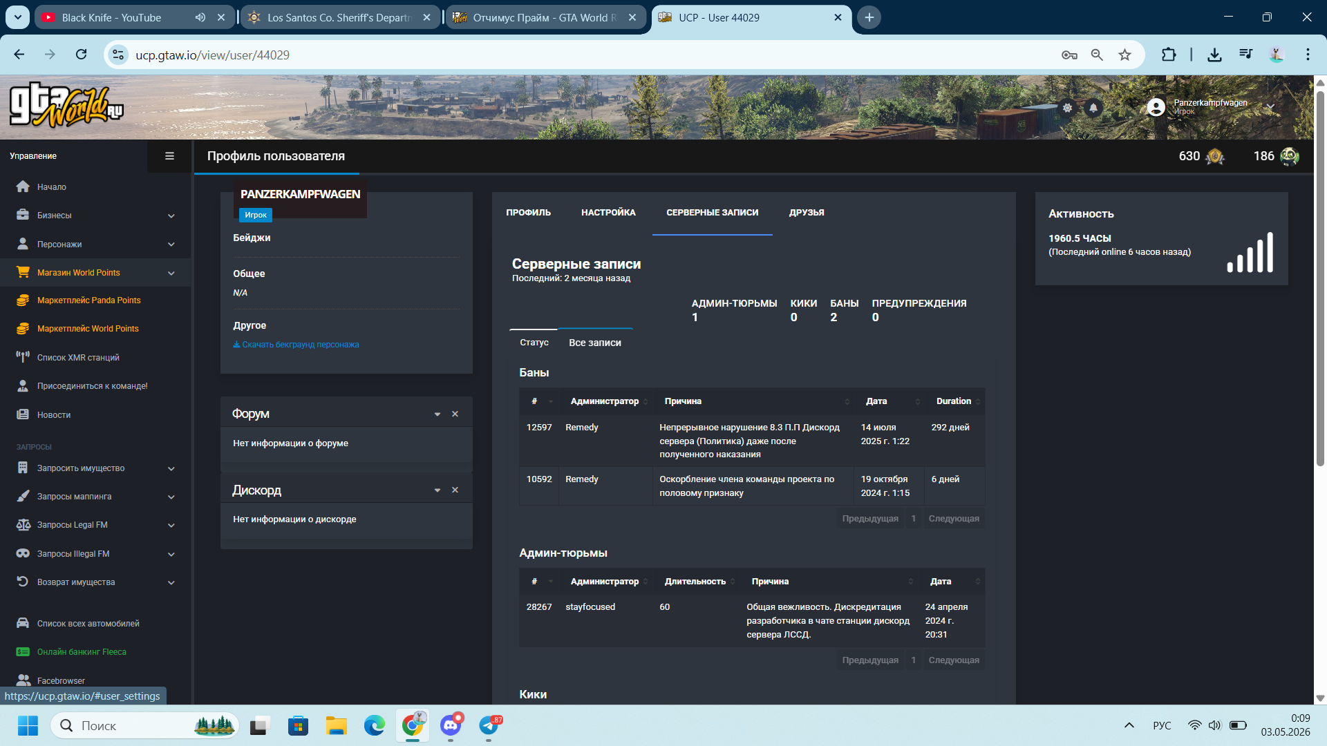Click the Онлайн банкинг Fleeca money icon
The width and height of the screenshot is (1327, 746).
tap(23, 651)
